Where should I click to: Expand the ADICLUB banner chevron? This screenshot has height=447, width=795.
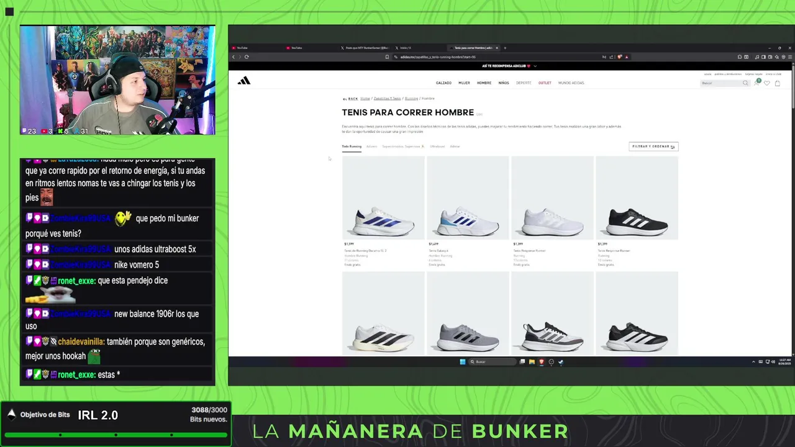(535, 66)
